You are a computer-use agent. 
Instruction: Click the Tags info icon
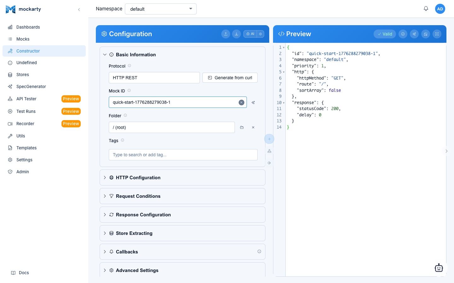(122, 140)
